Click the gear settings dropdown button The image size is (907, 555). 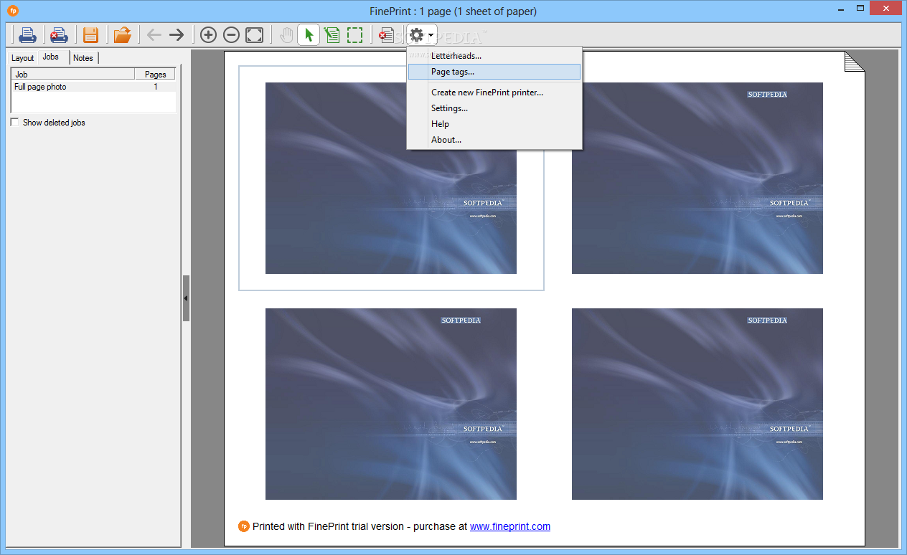[x=421, y=34]
